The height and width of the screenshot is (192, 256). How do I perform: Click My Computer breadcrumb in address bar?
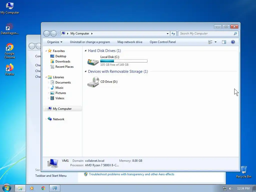pyautogui.click(x=80, y=33)
